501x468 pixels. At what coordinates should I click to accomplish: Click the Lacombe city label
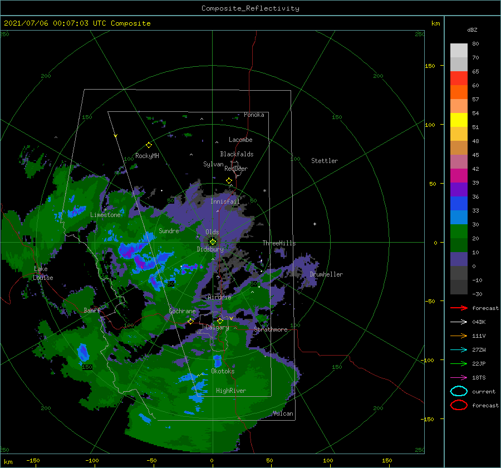(240, 140)
